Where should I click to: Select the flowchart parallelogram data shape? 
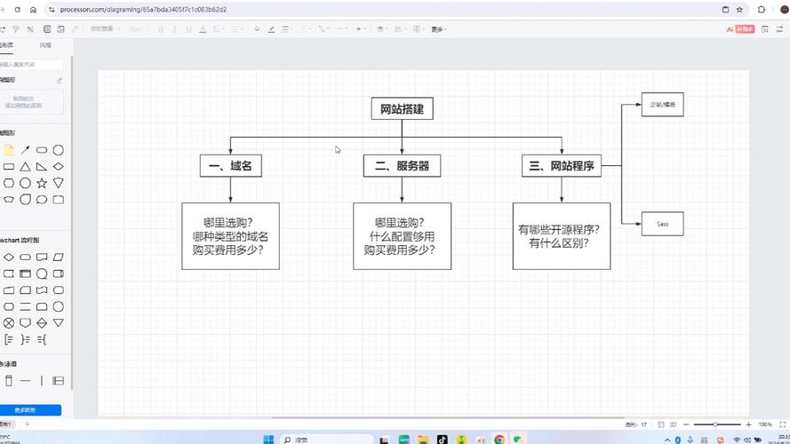point(59,258)
